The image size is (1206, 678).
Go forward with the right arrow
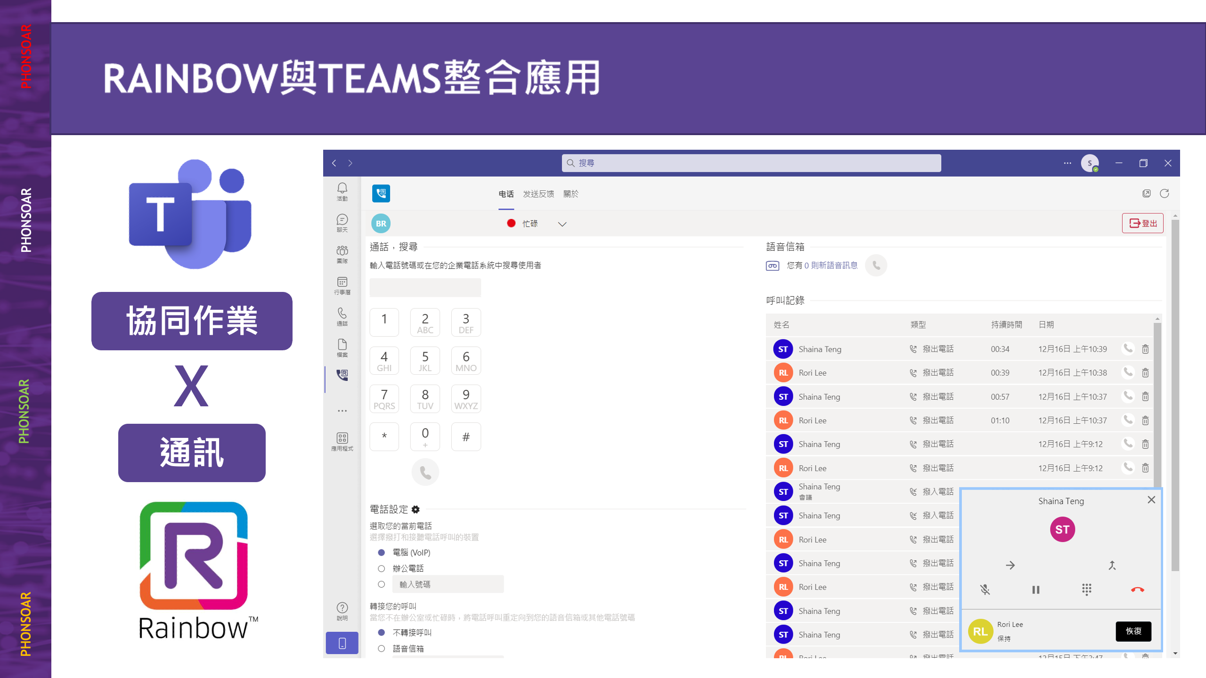tap(350, 163)
